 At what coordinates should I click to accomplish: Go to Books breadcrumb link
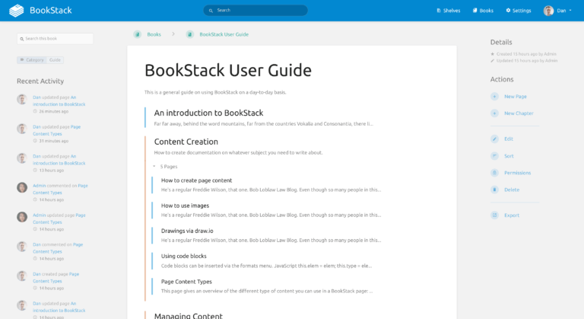[154, 34]
